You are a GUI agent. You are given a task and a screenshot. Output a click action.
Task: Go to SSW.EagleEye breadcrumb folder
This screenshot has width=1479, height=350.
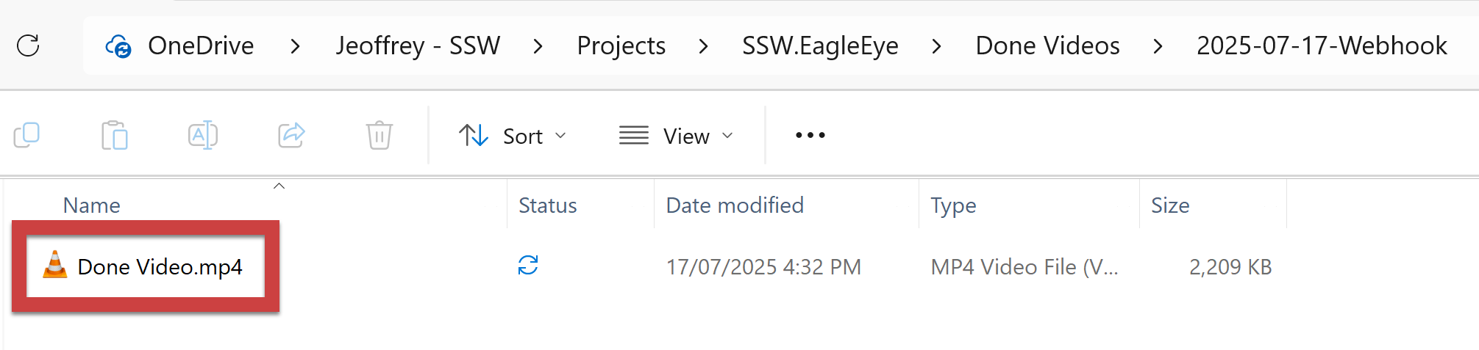point(820,46)
